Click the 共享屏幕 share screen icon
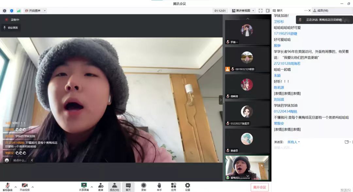Screen dimensions: 353x192 coord(84,186)
